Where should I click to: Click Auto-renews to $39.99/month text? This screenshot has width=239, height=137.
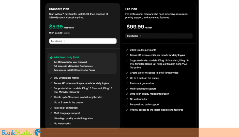coord(74,70)
